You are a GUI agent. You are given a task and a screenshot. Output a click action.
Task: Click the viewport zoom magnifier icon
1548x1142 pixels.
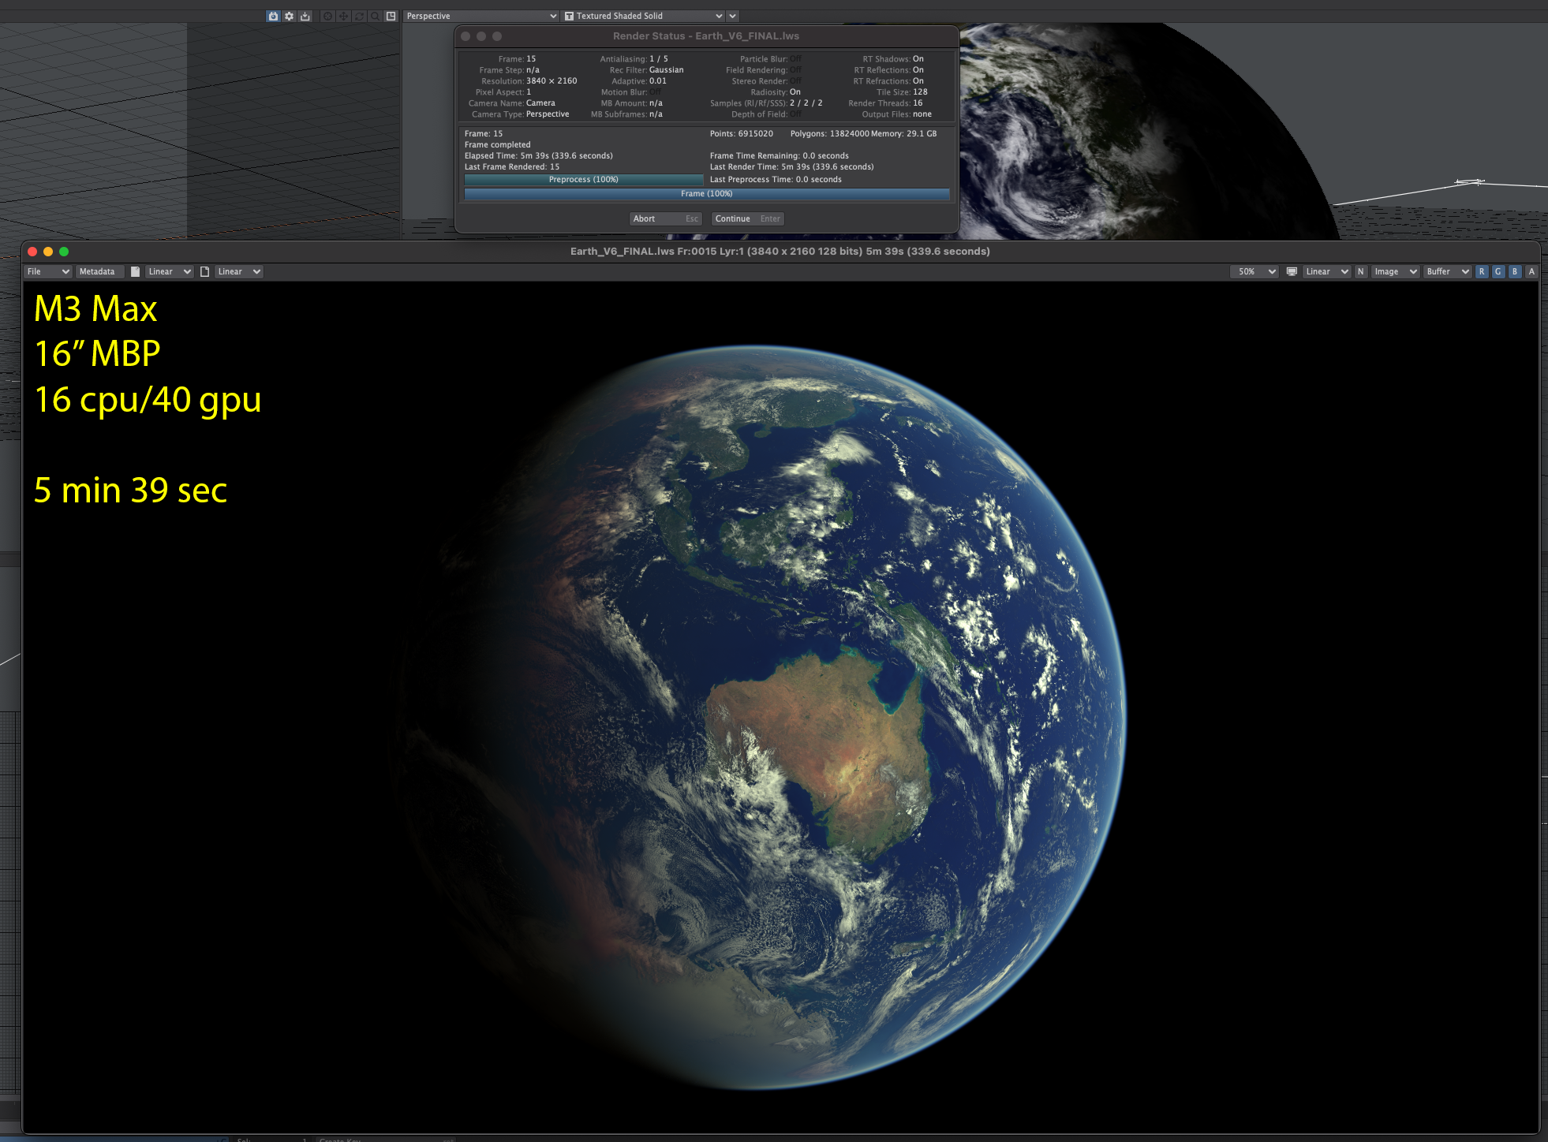[375, 16]
